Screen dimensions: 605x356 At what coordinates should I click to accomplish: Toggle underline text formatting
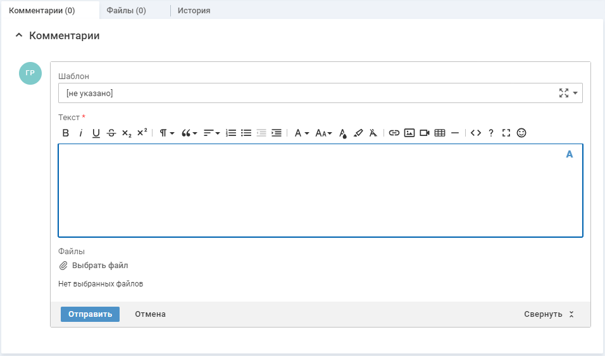[x=96, y=133]
